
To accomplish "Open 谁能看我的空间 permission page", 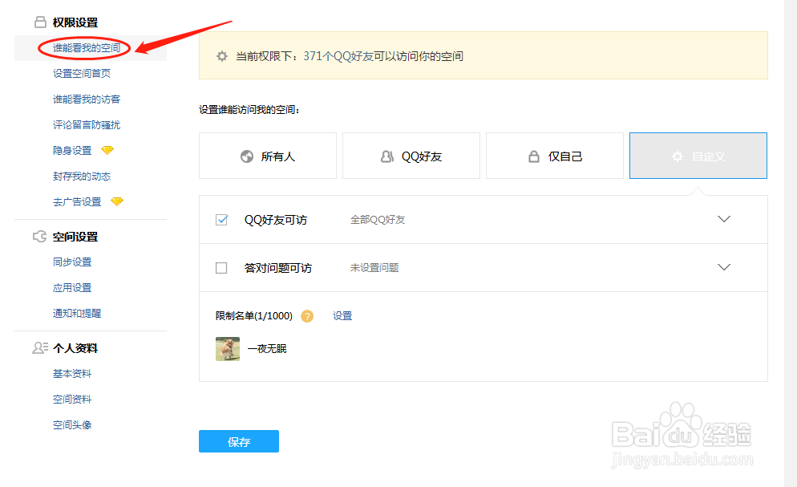I will 87,48.
